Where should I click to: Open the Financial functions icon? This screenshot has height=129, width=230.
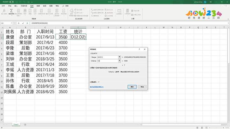pyautogui.click(x=25, y=11)
